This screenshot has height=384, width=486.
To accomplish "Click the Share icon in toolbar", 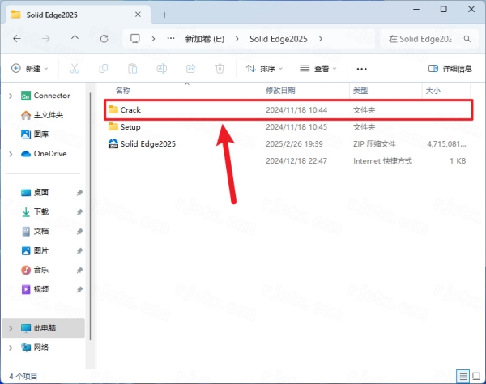I will pyautogui.click(x=191, y=69).
